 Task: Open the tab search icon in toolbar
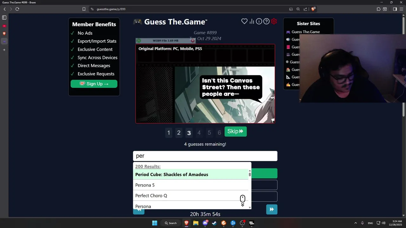(x=385, y=9)
